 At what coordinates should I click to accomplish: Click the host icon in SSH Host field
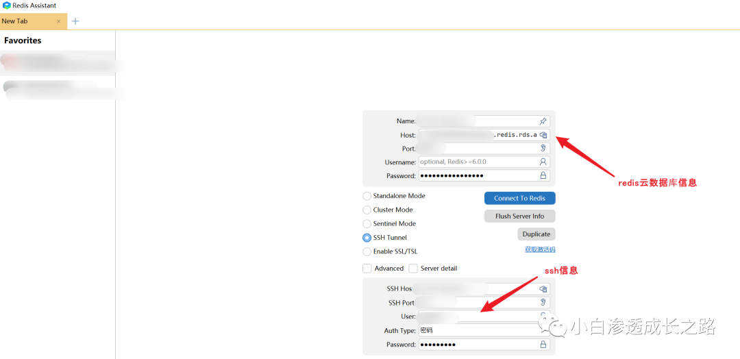pyautogui.click(x=543, y=288)
